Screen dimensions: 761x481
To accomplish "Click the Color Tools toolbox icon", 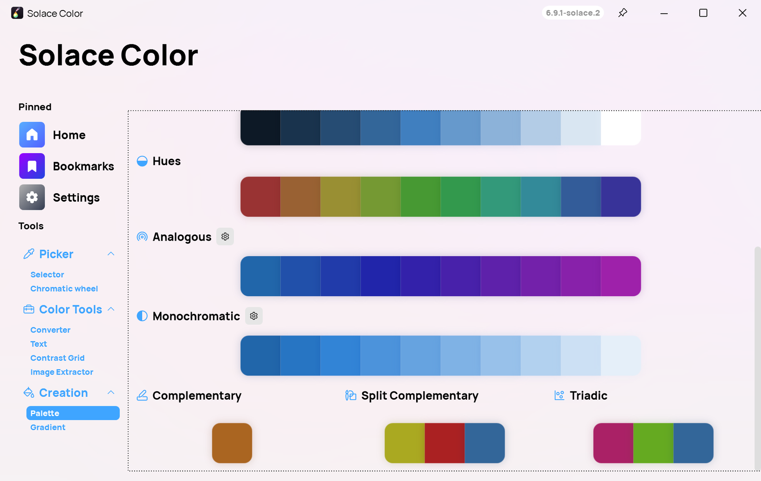I will pos(29,309).
